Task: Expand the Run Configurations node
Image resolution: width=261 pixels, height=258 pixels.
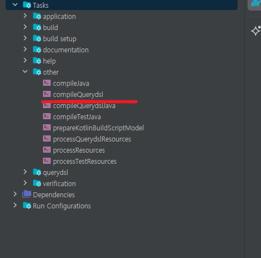Action: click(x=15, y=206)
